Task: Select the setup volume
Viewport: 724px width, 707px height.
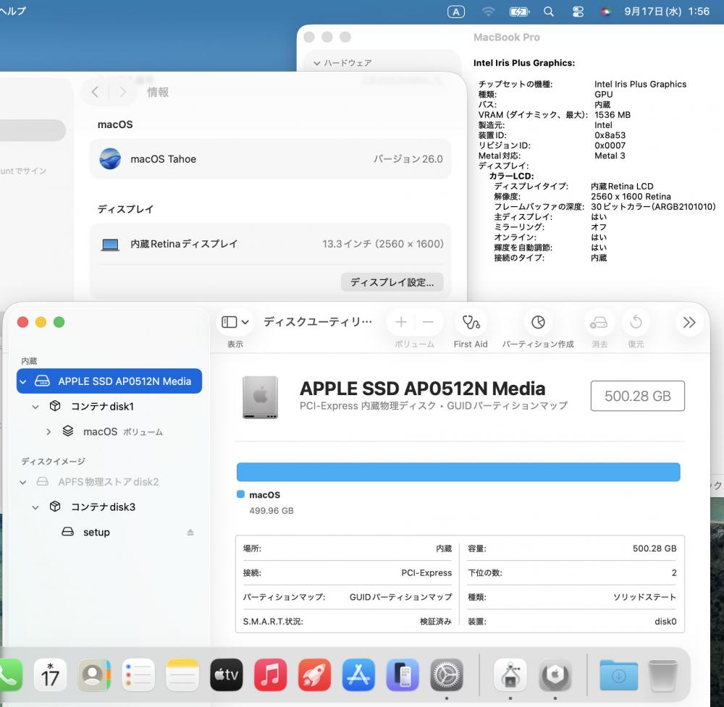Action: tap(109, 532)
